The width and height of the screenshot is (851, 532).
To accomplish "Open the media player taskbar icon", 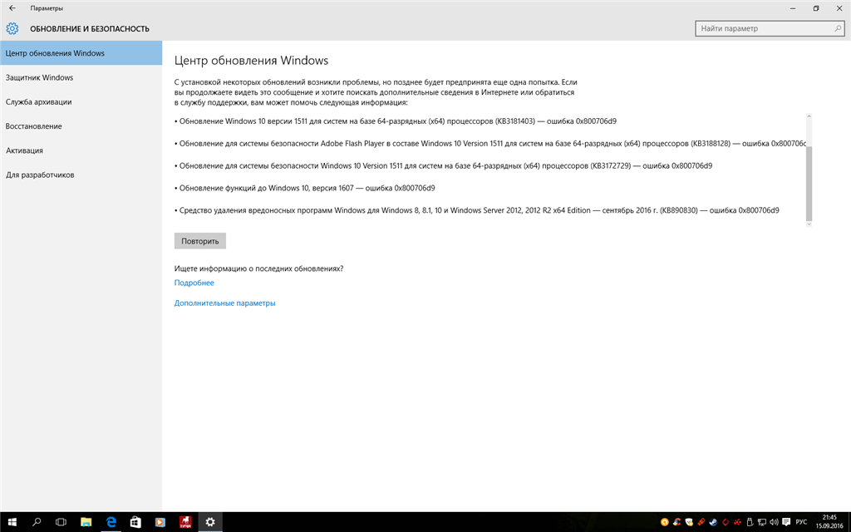I will click(x=160, y=522).
